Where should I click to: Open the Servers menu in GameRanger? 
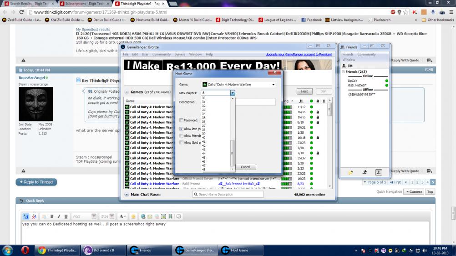[179, 54]
